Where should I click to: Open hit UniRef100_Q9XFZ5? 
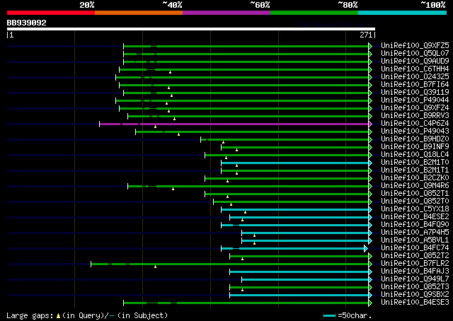415,45
